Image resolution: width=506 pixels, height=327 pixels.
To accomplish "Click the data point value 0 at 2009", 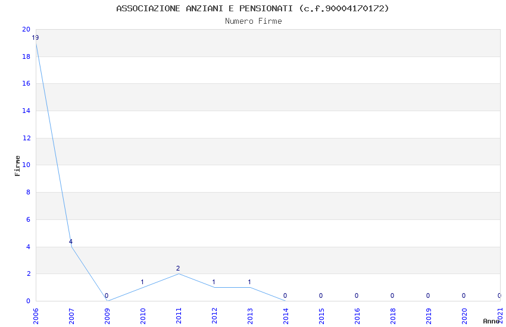I will coord(107,295).
